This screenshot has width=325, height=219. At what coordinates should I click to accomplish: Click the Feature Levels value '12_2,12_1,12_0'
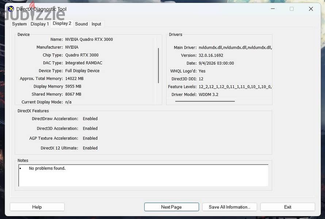[x=235, y=87]
